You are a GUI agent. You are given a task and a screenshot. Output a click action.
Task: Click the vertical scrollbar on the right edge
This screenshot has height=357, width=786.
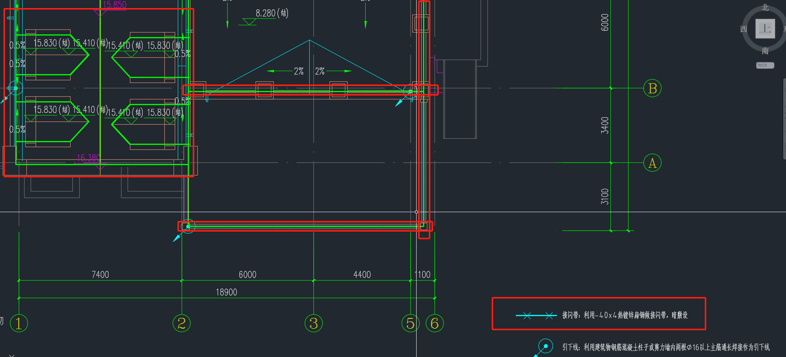point(784,118)
